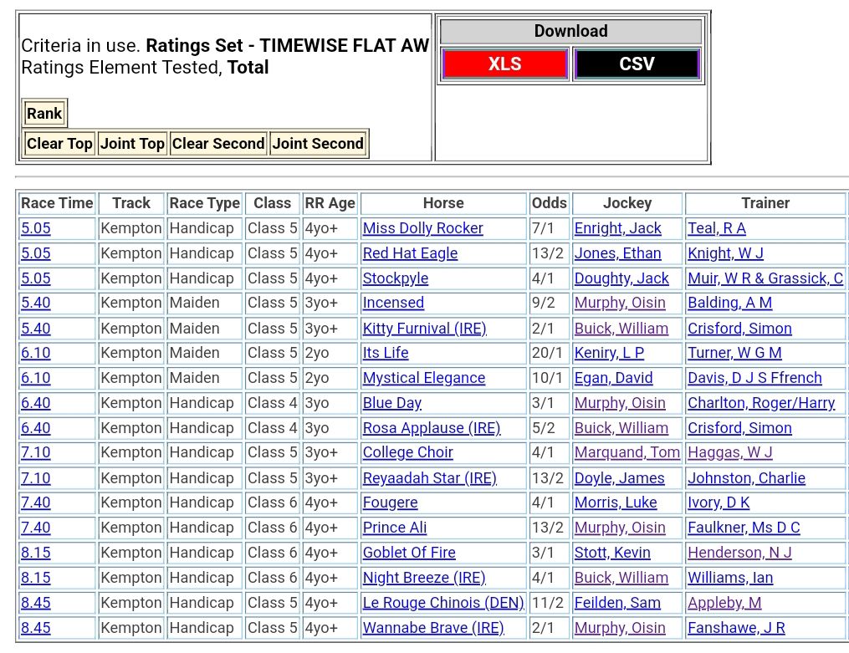Download the results as XLS
849x653 pixels.
tap(504, 64)
